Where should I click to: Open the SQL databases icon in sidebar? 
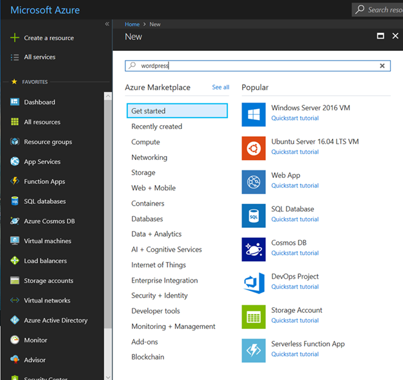(15, 201)
